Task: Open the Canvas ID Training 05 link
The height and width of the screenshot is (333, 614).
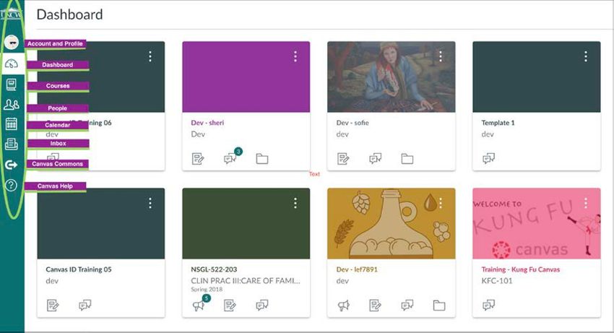Action: (x=79, y=269)
